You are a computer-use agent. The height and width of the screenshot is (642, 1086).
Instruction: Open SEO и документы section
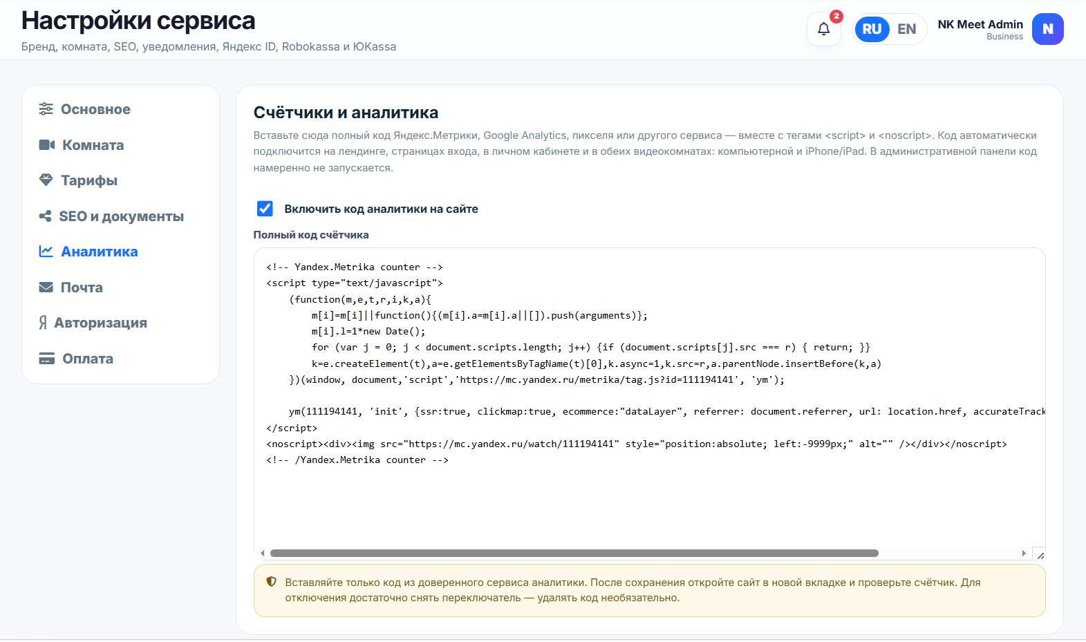coord(120,216)
